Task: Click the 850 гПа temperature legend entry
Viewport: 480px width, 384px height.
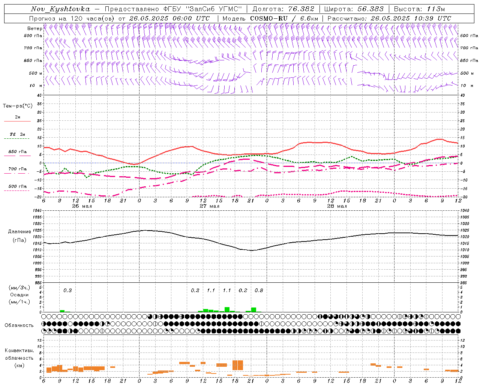Action: (18, 152)
